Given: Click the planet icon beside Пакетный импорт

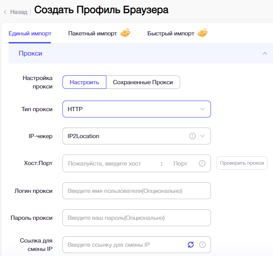Looking at the screenshot, I should 125,33.
